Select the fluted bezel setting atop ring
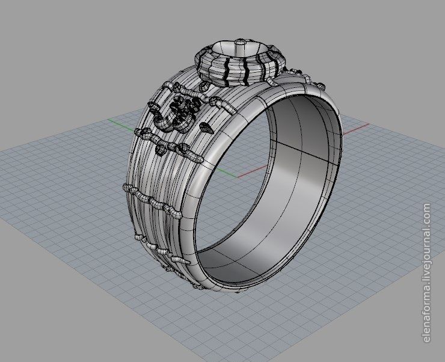445x362 pixels. (x=239, y=64)
